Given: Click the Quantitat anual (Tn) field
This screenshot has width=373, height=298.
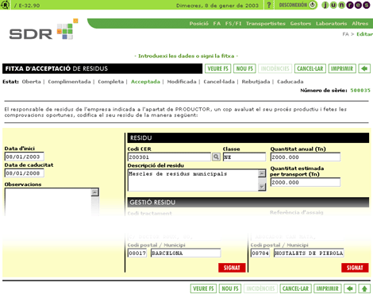Looking at the screenshot, I should (x=306, y=157).
